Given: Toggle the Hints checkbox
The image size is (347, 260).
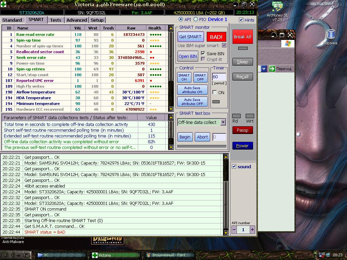Looking at the screenshot, I should point(241,20).
